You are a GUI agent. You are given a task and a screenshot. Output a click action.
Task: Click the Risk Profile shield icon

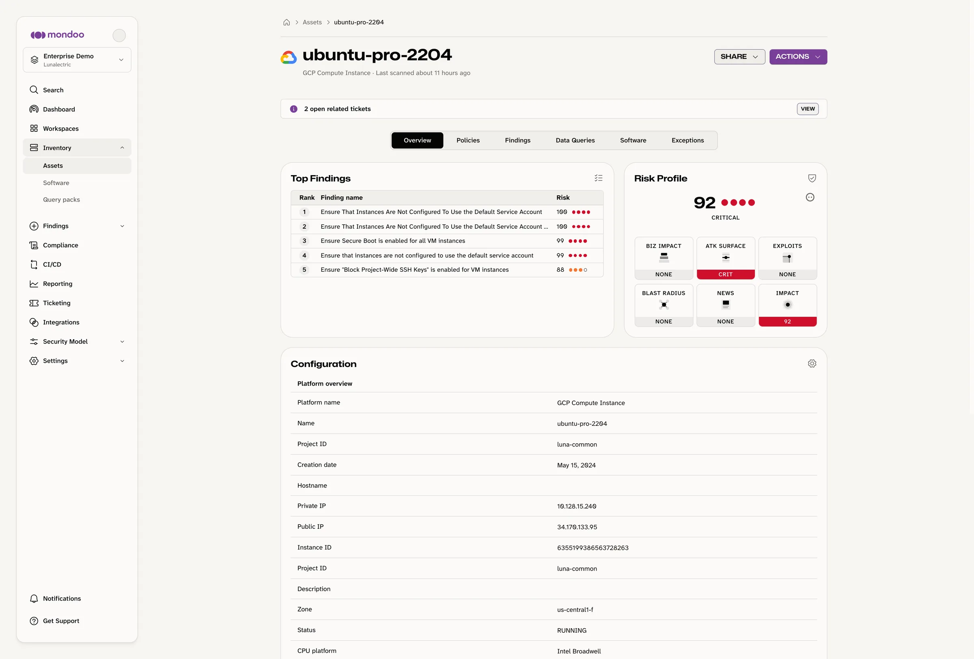tap(812, 178)
